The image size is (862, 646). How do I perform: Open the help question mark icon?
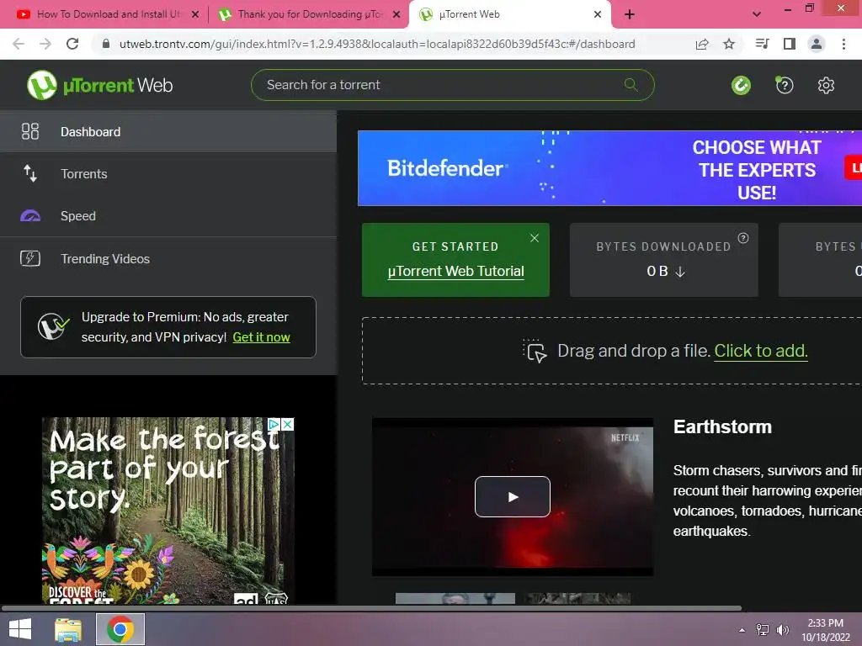784,85
